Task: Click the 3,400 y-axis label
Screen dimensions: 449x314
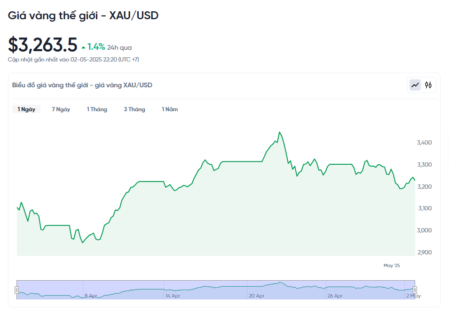Action: click(x=425, y=142)
